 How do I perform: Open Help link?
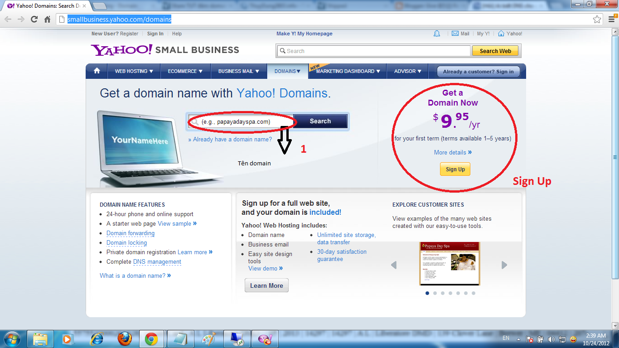[x=177, y=34]
